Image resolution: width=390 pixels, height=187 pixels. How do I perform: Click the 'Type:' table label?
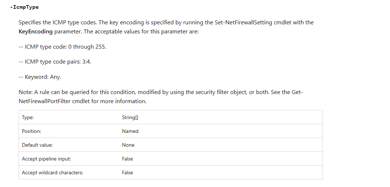pos(28,117)
